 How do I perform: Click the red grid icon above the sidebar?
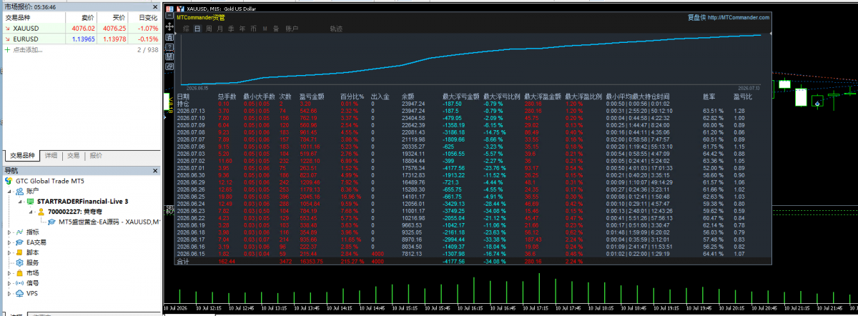click(x=169, y=9)
